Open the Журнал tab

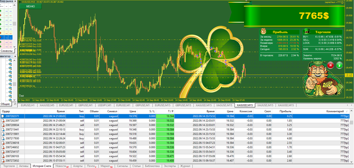185,166
